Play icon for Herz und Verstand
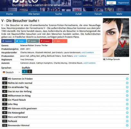This screenshot has height=129, width=131. [x=127, y=117]
